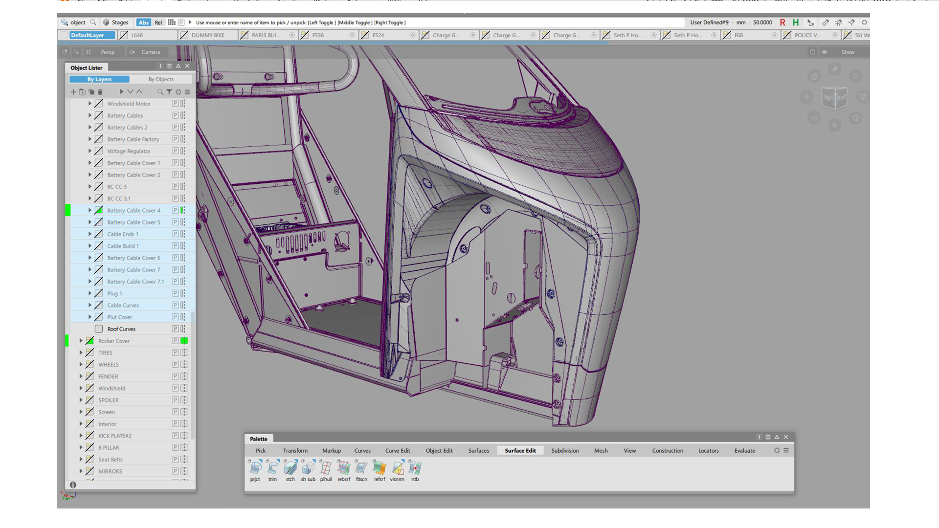This screenshot has height=528, width=939.
Task: Expand the Windshield Motor layer
Action: (90, 104)
